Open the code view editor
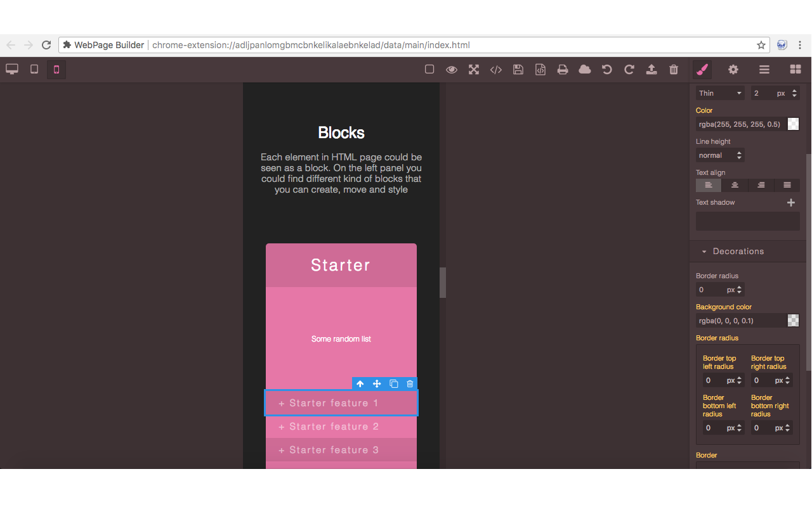812x507 pixels. [495, 70]
